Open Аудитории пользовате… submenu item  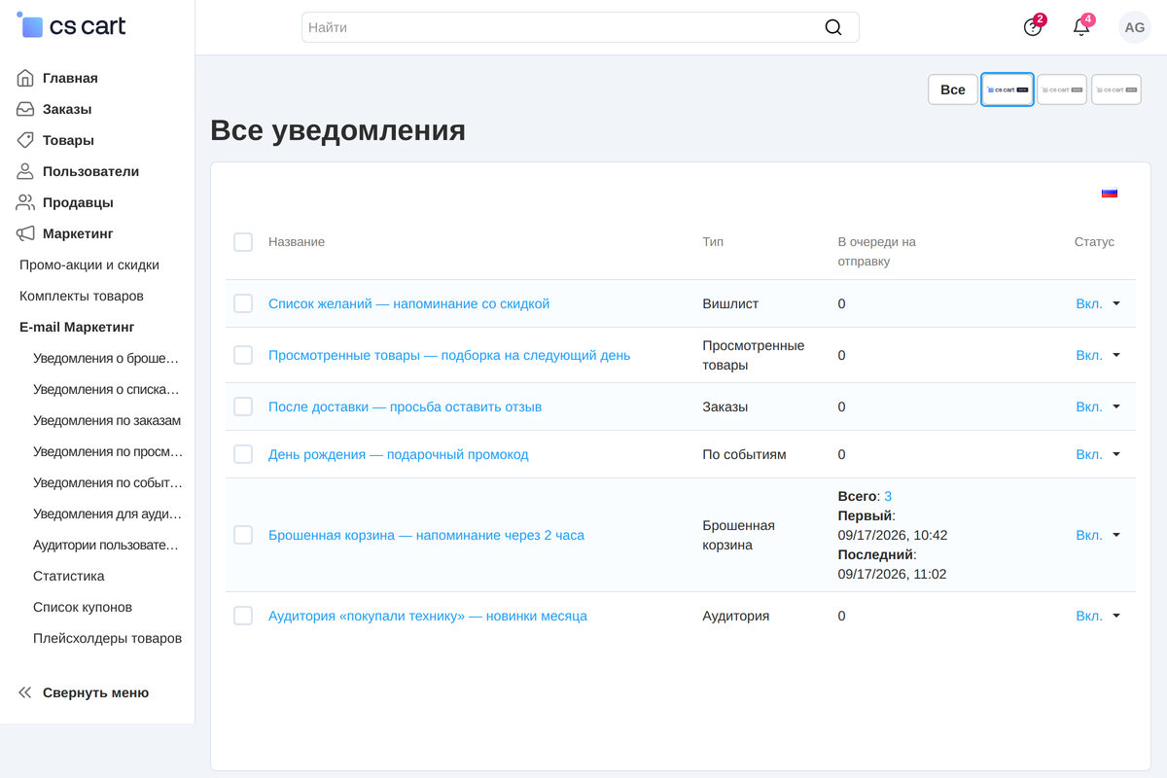106,545
